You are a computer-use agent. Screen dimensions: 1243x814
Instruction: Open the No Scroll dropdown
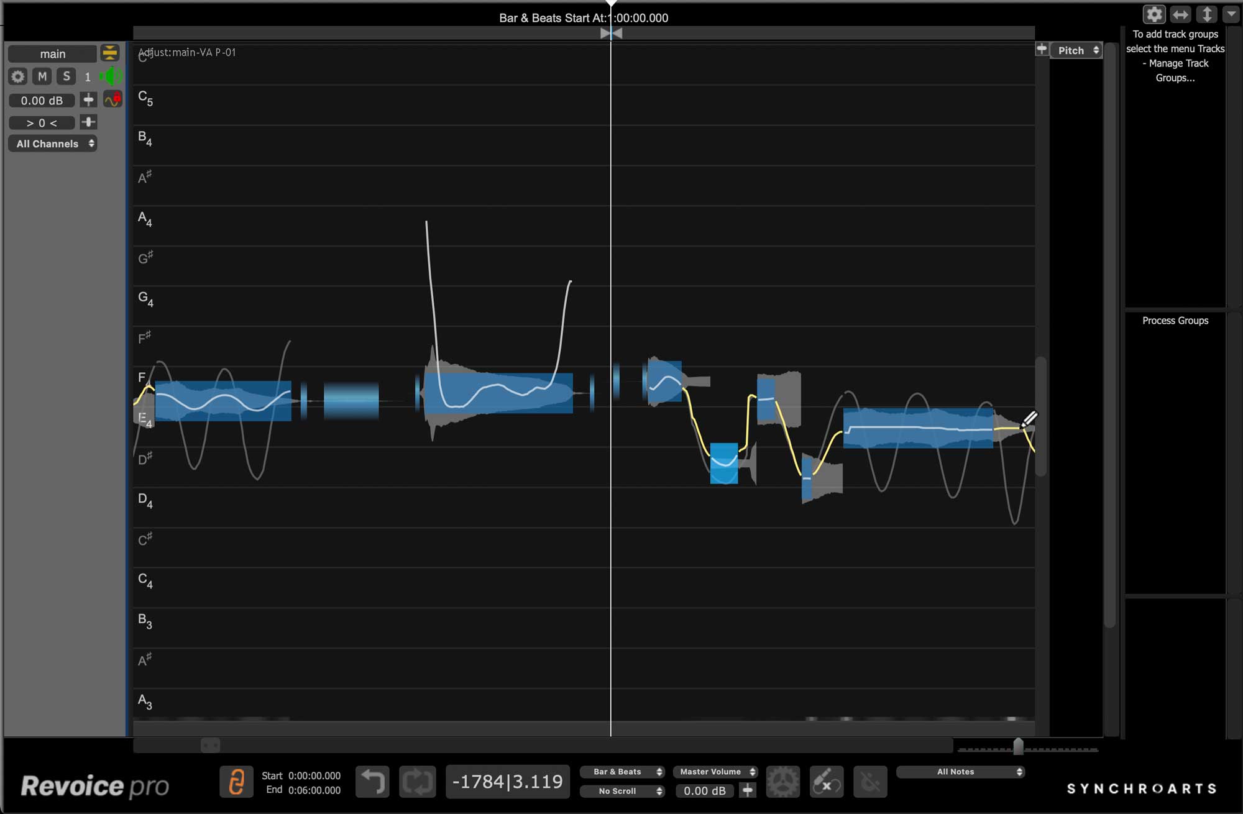(622, 791)
